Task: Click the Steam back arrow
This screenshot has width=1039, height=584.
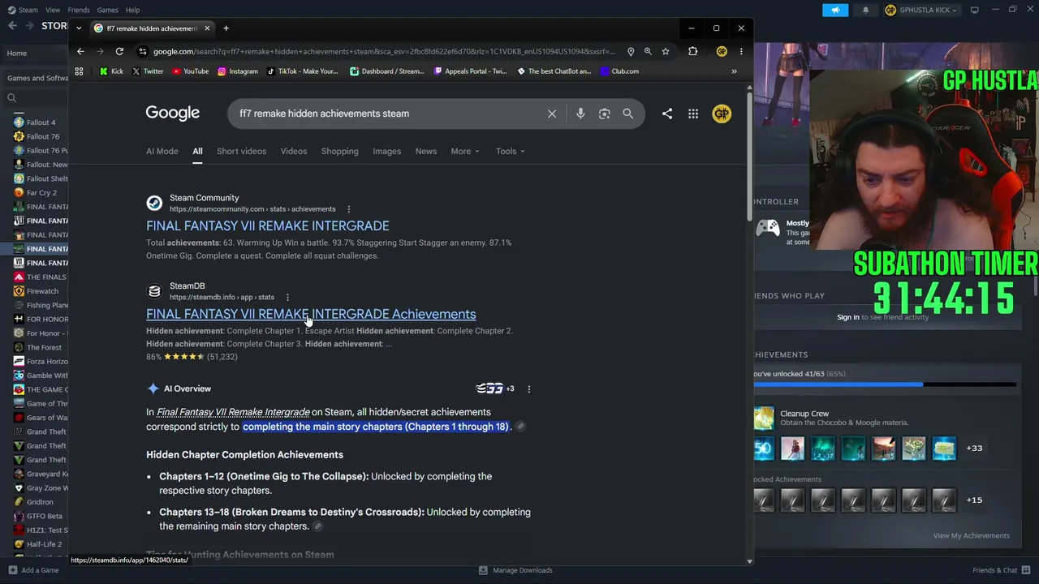Action: (x=12, y=26)
